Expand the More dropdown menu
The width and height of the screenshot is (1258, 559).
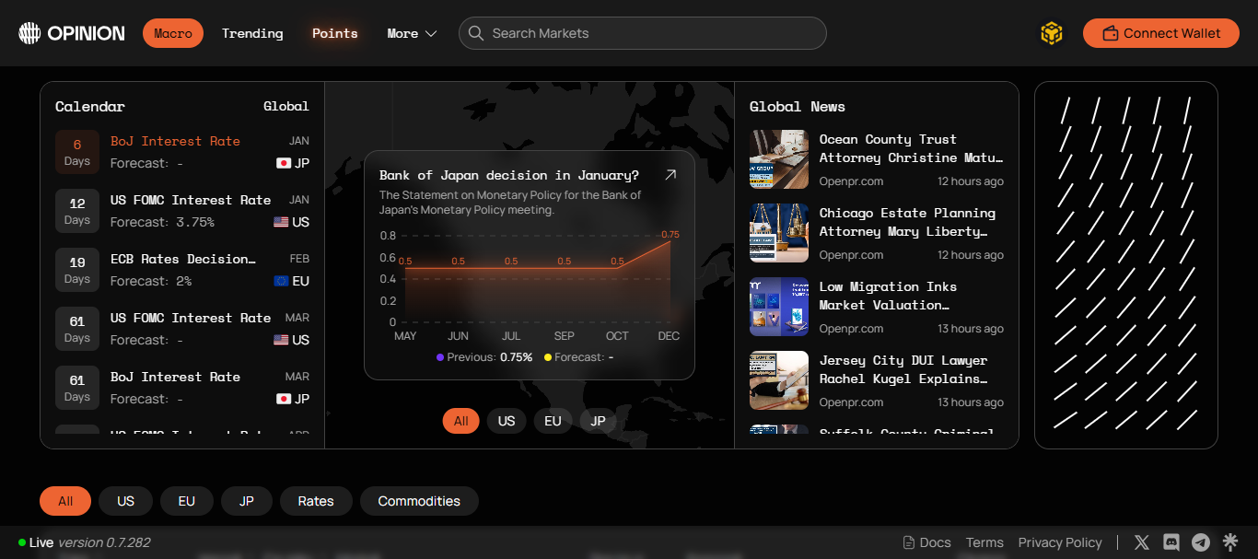pos(412,33)
